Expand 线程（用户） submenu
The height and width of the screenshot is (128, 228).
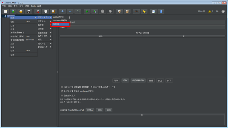[44, 17]
